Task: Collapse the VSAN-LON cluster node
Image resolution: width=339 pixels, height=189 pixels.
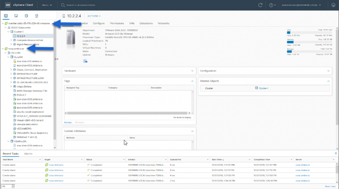Action: (x=8, y=141)
